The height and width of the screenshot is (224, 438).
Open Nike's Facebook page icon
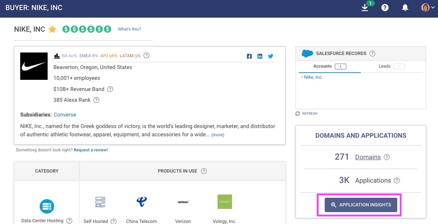tap(249, 56)
